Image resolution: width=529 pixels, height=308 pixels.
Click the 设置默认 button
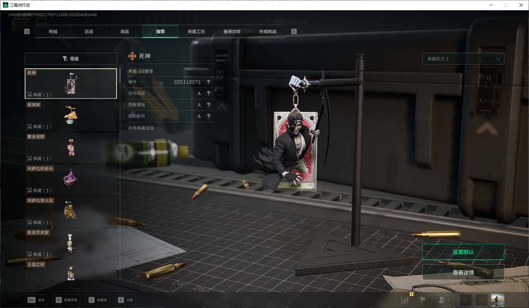pyautogui.click(x=463, y=252)
